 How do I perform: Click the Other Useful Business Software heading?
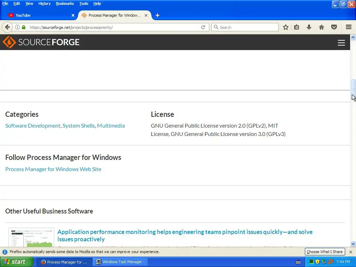tap(49, 211)
